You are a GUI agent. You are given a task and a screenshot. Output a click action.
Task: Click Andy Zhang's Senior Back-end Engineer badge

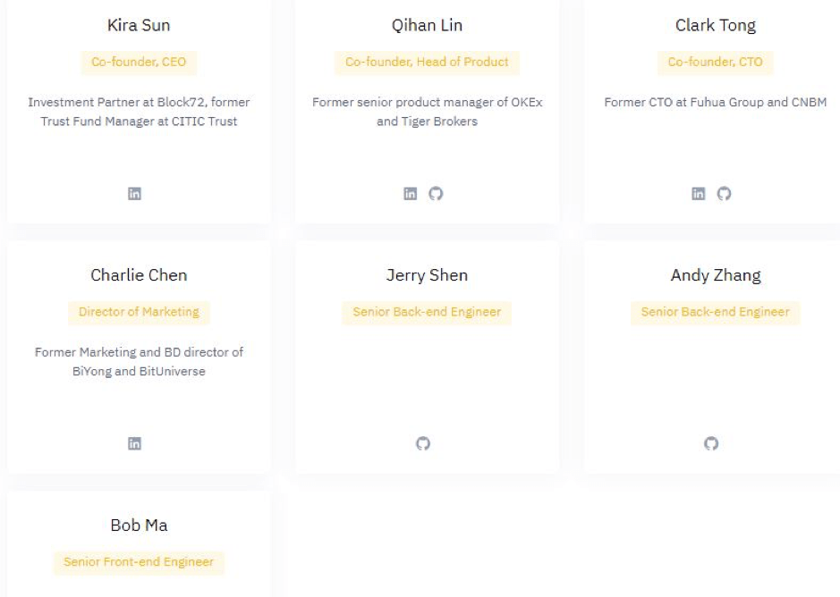pyautogui.click(x=715, y=312)
